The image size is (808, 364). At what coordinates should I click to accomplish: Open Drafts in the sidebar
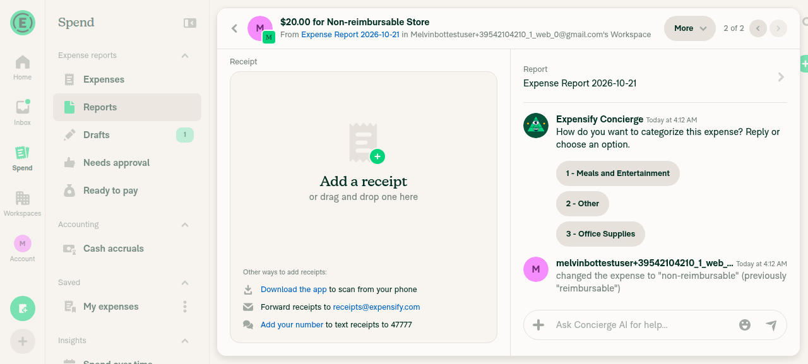coord(127,135)
